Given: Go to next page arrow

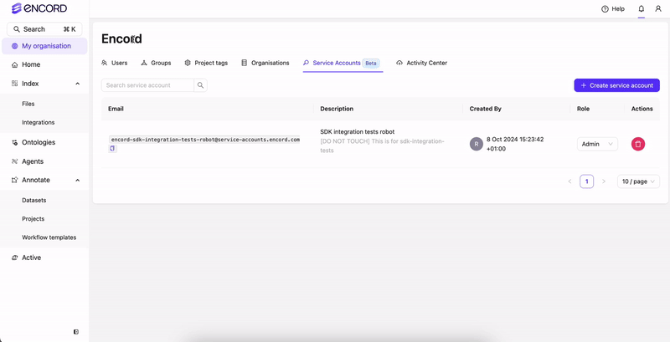Looking at the screenshot, I should coord(604,181).
